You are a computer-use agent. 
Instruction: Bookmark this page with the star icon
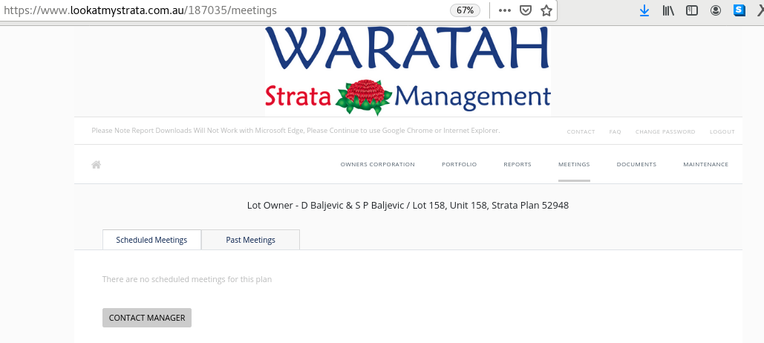[x=546, y=10]
